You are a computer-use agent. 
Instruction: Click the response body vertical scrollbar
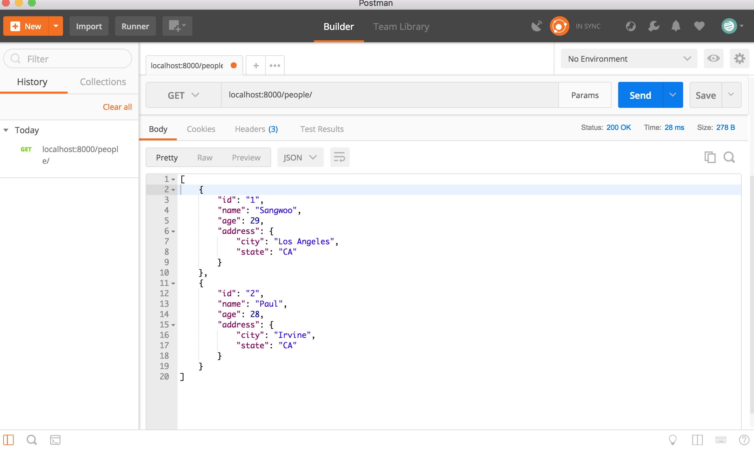[x=751, y=294]
